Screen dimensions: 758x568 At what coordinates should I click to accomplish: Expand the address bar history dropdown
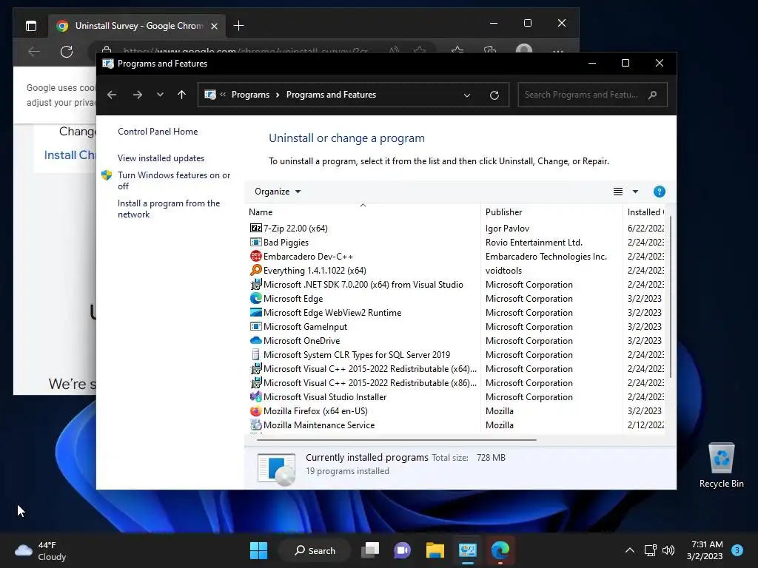pos(467,95)
